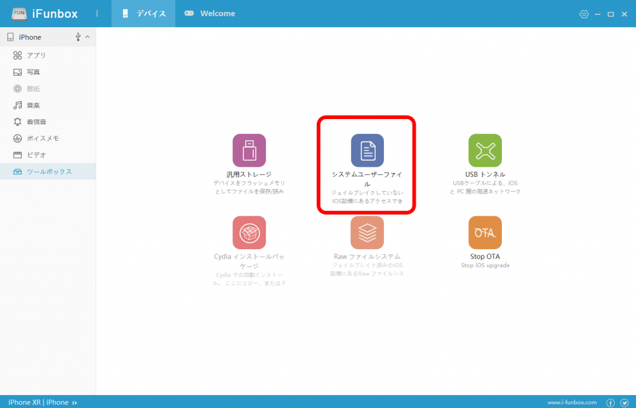The height and width of the screenshot is (408, 636).
Task: Click the Stop OTA orange icon
Action: coord(485,233)
